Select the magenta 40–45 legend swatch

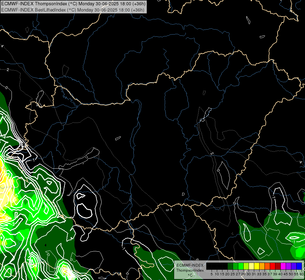[283, 266]
